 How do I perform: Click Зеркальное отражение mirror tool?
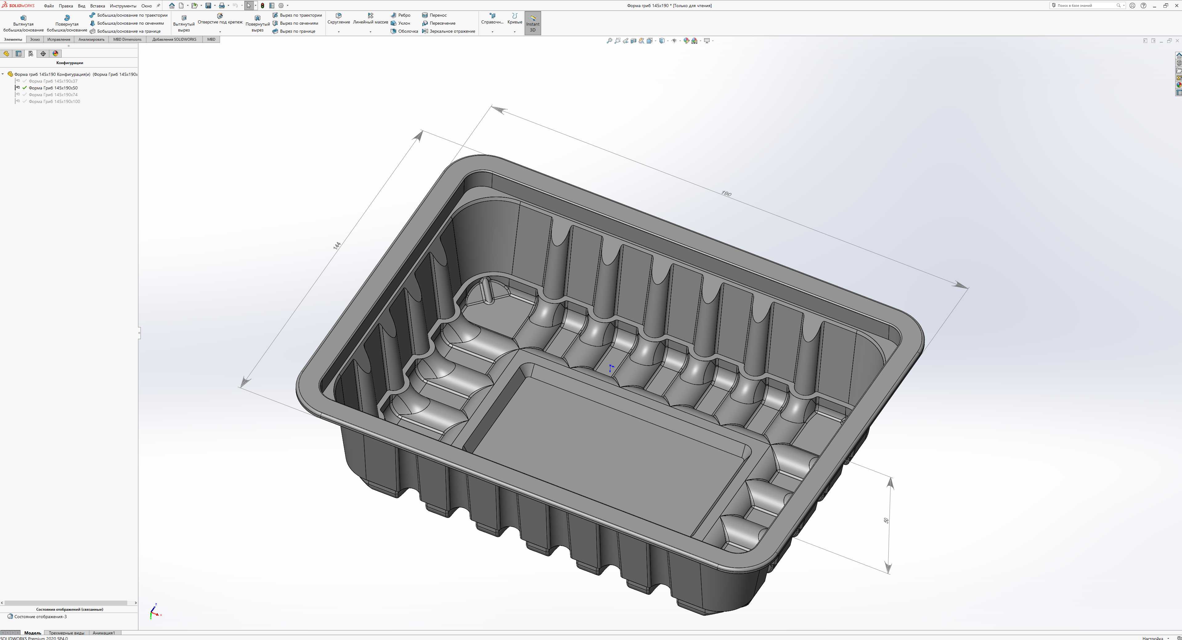pyautogui.click(x=449, y=31)
